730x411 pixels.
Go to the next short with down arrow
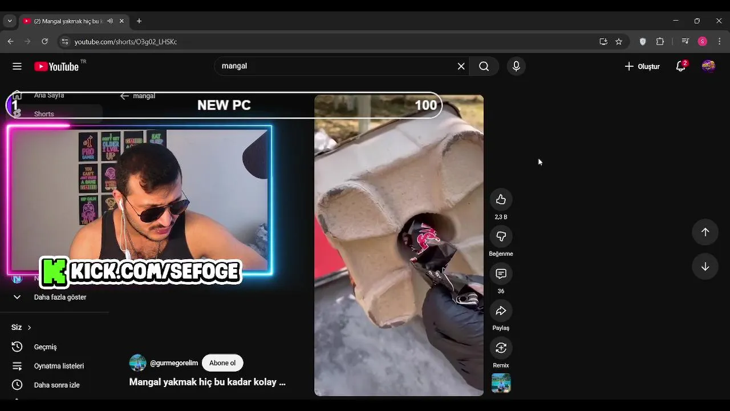[x=705, y=267]
